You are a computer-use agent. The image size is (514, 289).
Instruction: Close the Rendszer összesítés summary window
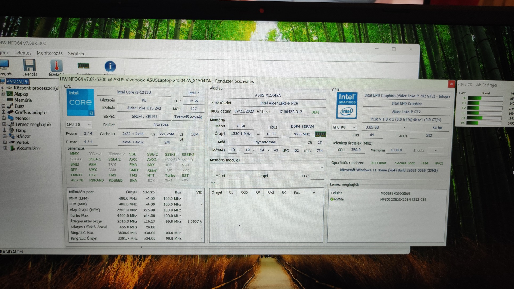coord(451,84)
